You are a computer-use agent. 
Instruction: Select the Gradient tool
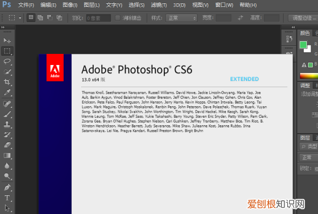(x=7, y=155)
